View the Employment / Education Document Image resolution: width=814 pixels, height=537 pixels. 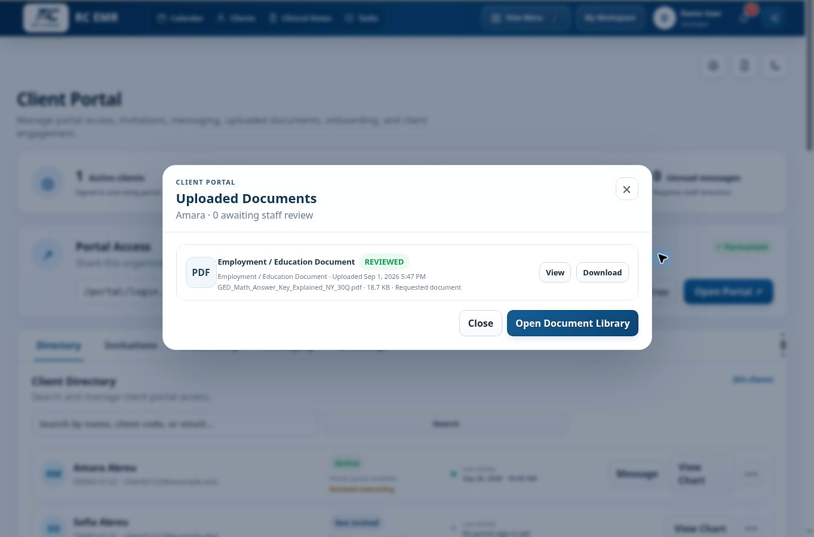[555, 272]
